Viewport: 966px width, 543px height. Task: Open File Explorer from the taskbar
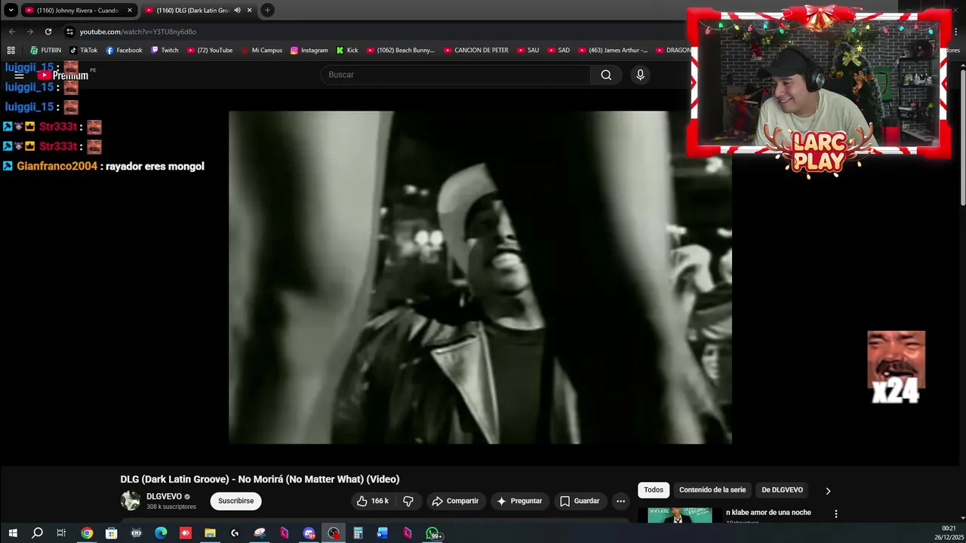(210, 533)
